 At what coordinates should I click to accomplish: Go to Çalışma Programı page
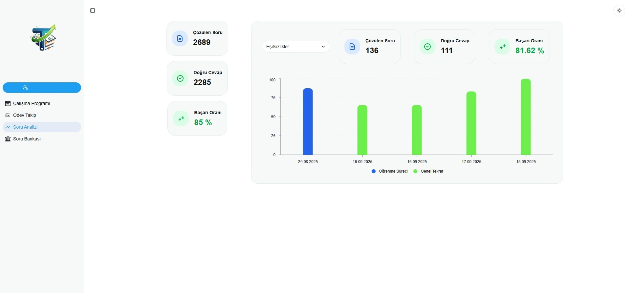click(x=32, y=103)
